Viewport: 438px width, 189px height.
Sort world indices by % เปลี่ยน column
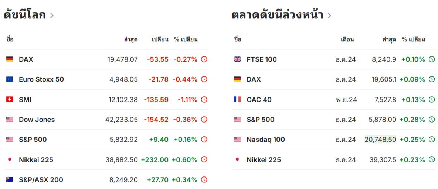pyautogui.click(x=186, y=39)
